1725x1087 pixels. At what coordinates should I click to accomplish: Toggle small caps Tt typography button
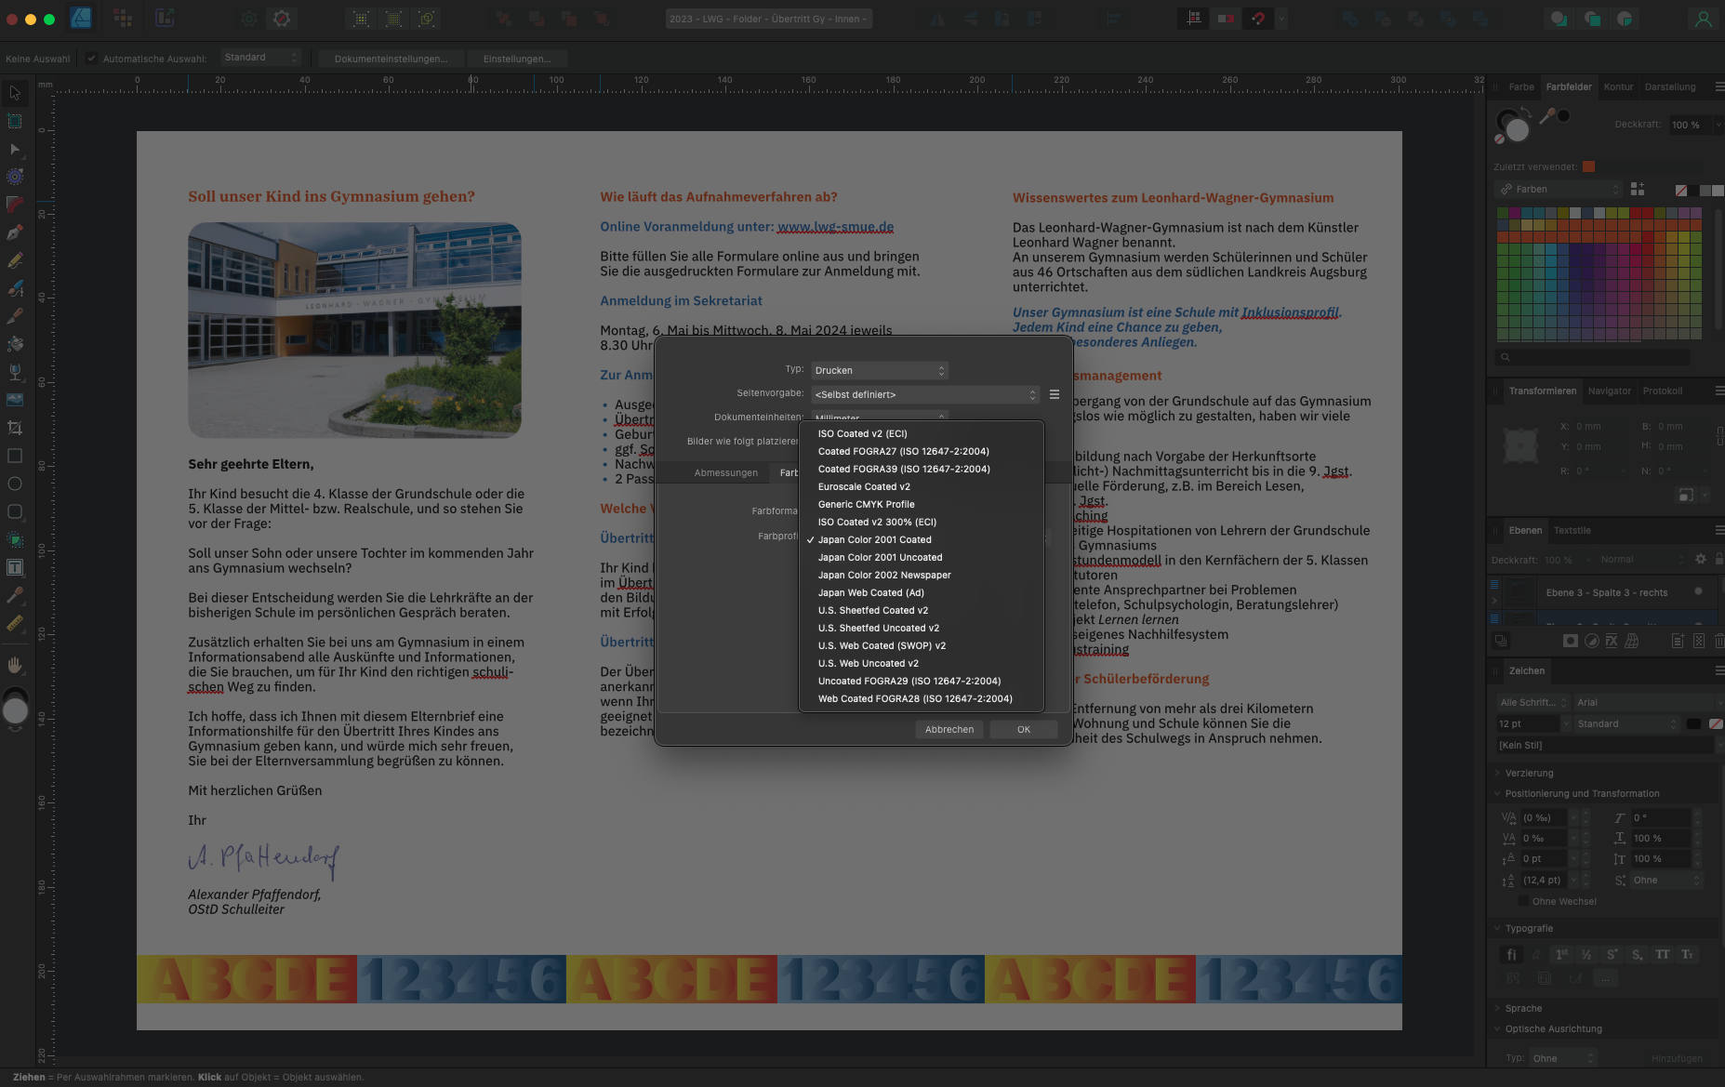point(1687,954)
